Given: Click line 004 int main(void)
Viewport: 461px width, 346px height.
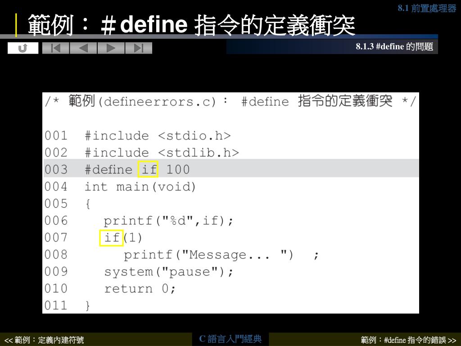Looking at the screenshot, I should tap(120, 187).
